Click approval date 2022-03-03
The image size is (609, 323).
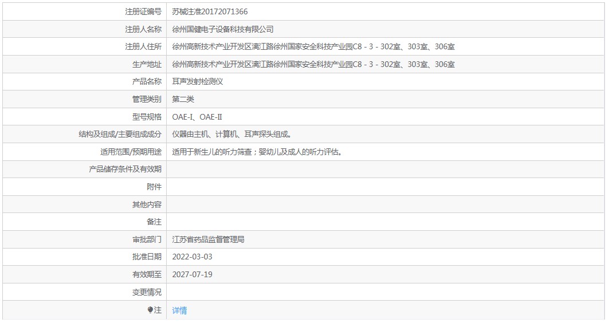(192, 257)
